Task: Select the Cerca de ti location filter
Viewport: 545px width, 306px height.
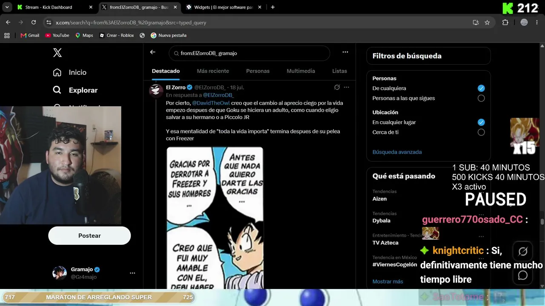Action: pos(481,132)
